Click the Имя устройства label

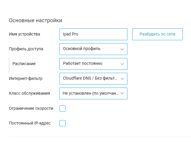click(x=25, y=34)
